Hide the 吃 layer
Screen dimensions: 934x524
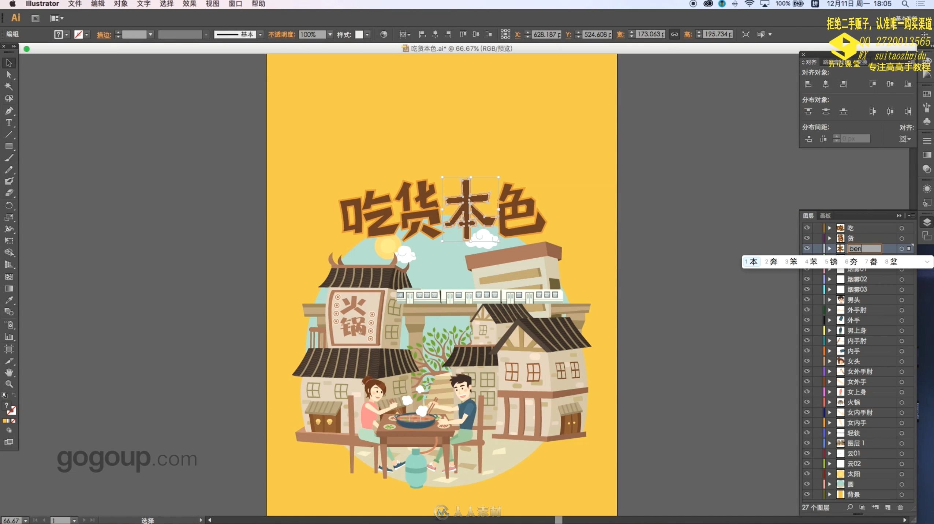(x=807, y=228)
